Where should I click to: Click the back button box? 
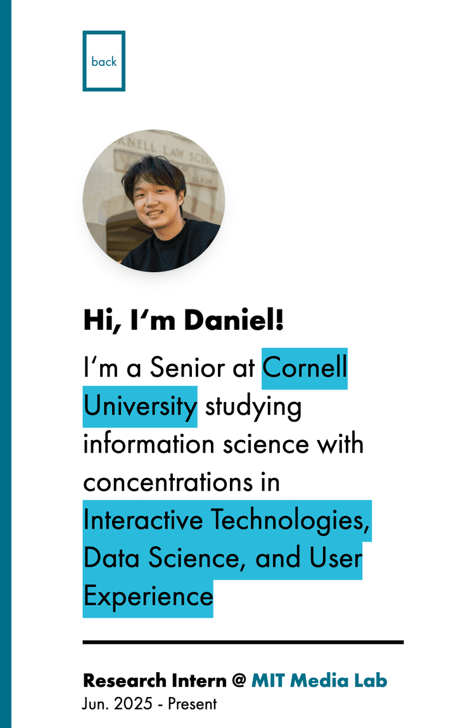pyautogui.click(x=104, y=61)
